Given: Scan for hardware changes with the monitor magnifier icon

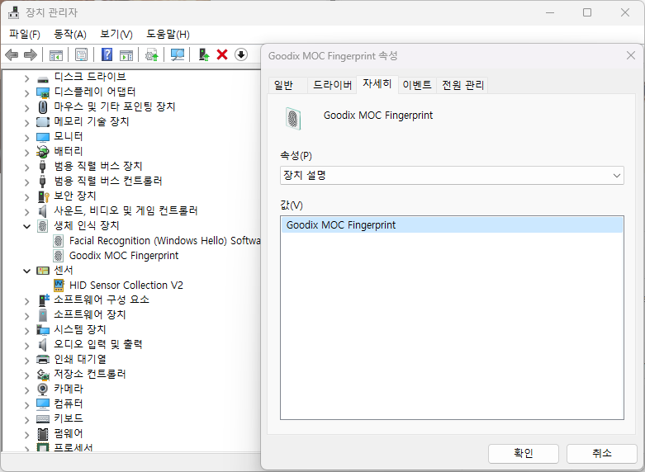Looking at the screenshot, I should pos(178,54).
